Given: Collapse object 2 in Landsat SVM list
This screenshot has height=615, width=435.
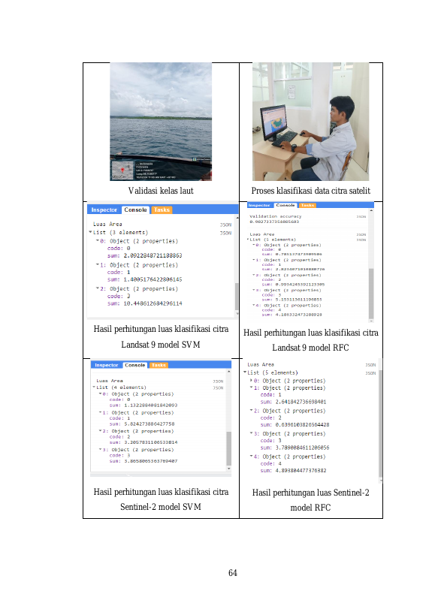Looking at the screenshot, I should point(97,288).
